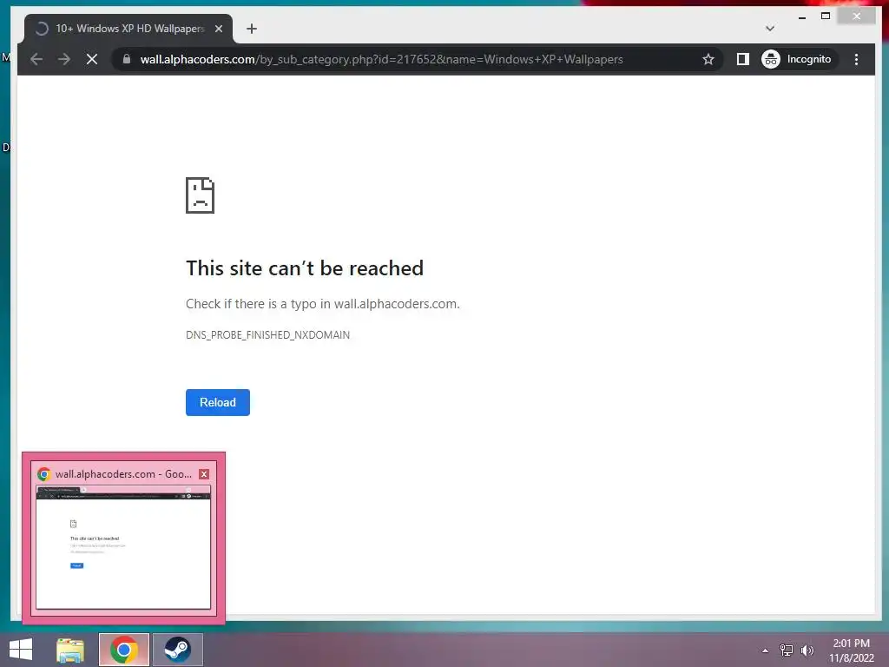
Task: Click the volume speaker tray icon
Action: click(x=807, y=650)
